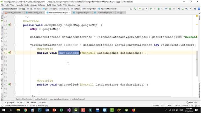Image resolution: width=201 pixels, height=113 pixels.
Task: Open the VCS menu
Action: point(65,5)
